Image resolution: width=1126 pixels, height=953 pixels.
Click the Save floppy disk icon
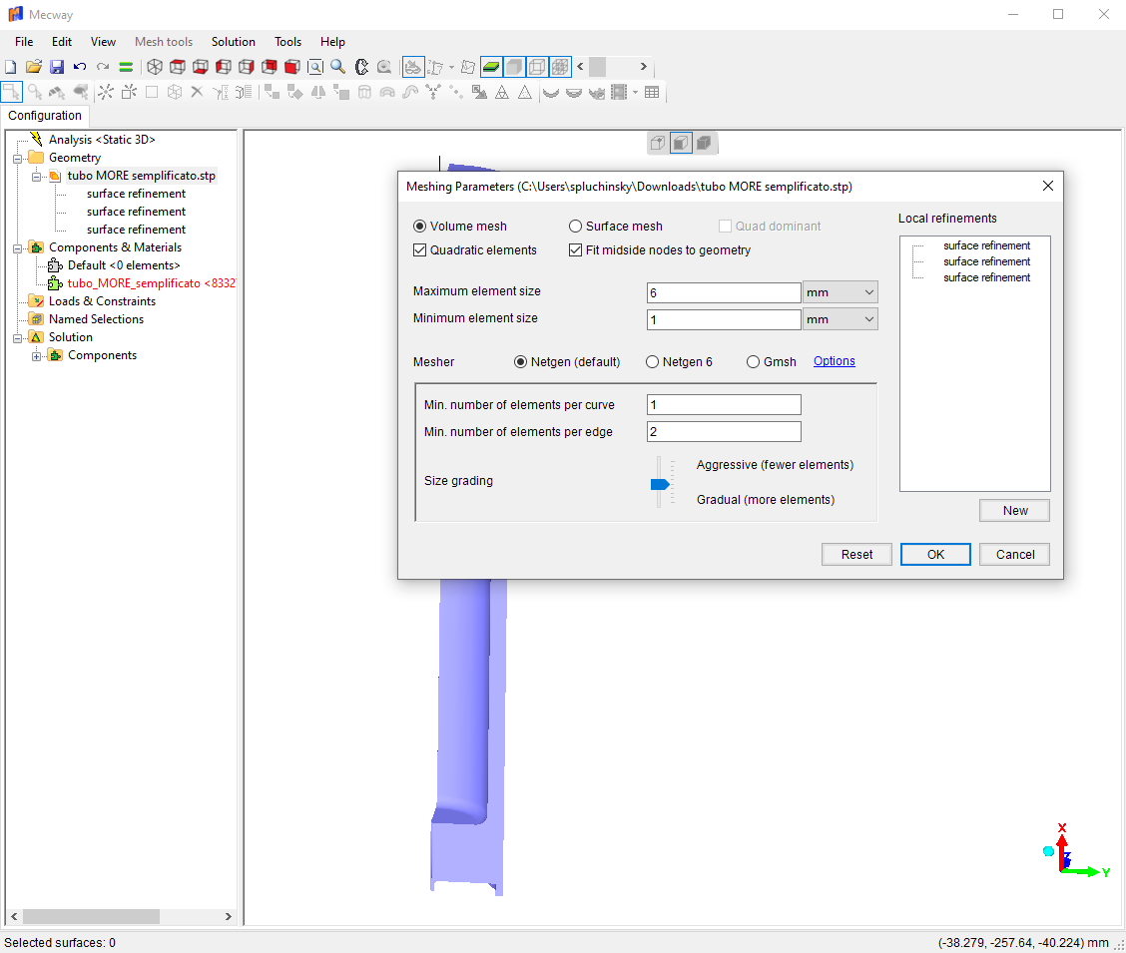coord(57,67)
